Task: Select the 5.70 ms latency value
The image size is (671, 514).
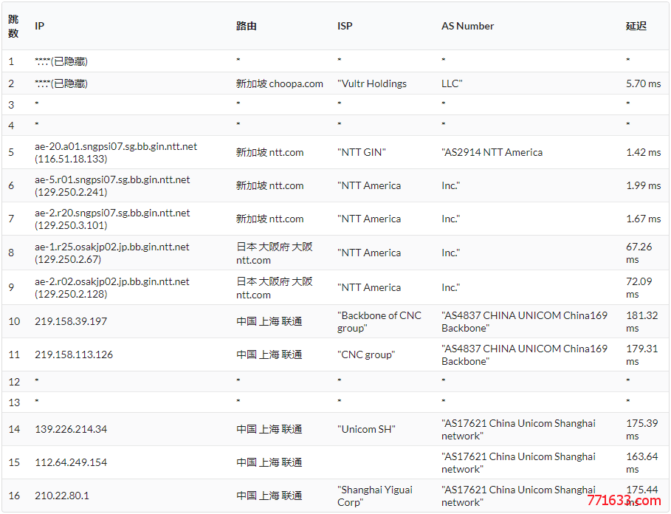Action: (643, 83)
